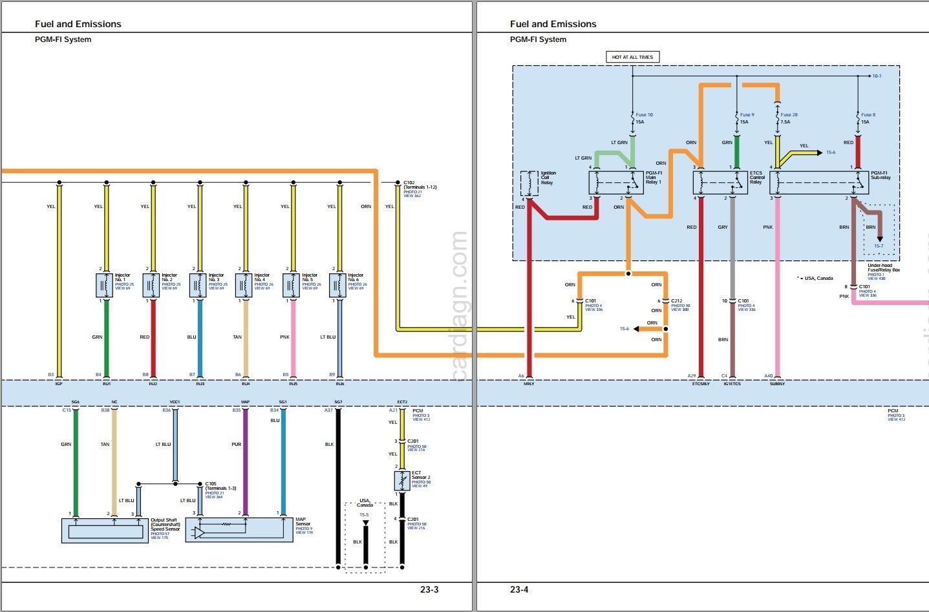Click the Fuse 10 label

click(645, 115)
